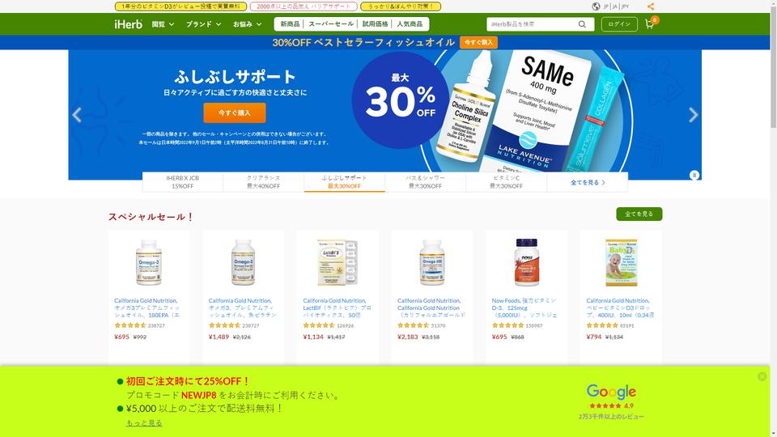Click the orange share icon

tap(651, 6)
